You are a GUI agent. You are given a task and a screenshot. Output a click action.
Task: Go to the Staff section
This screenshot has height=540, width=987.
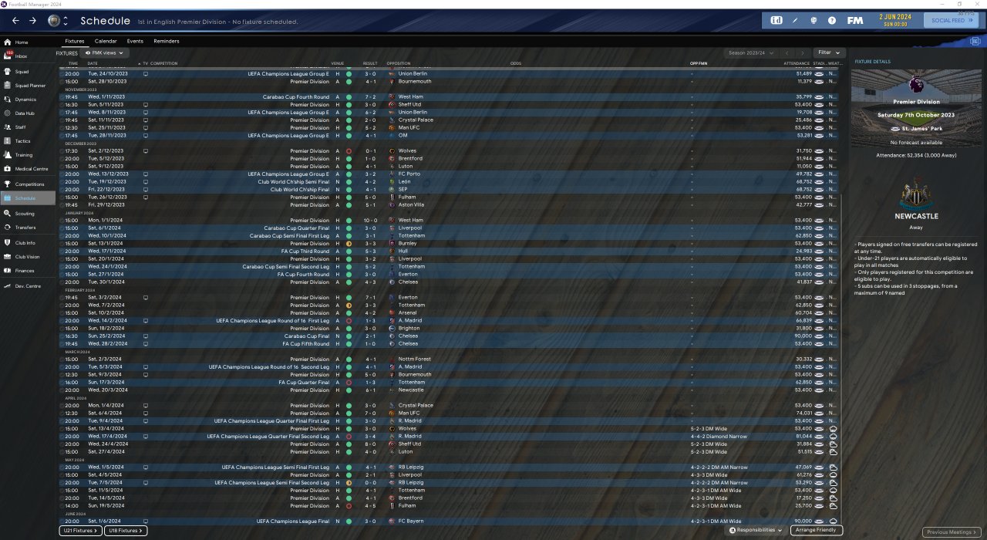20,127
